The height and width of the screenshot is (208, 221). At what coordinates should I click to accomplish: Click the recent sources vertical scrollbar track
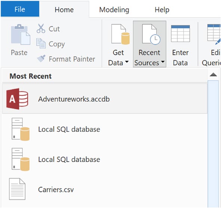(213, 144)
